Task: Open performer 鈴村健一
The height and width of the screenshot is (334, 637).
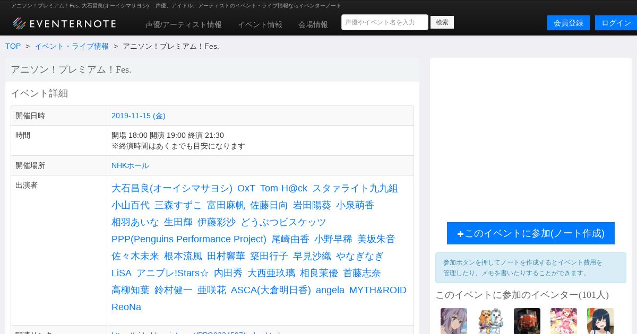Action: [x=174, y=290]
